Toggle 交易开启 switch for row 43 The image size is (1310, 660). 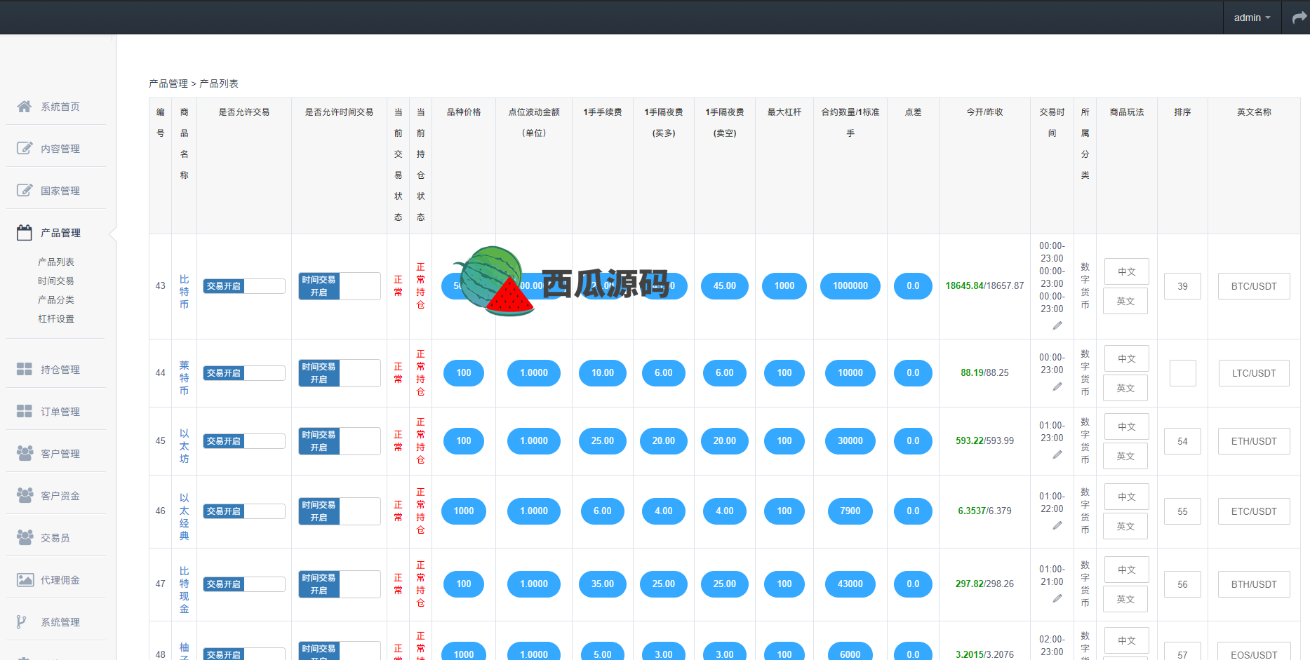coord(244,286)
